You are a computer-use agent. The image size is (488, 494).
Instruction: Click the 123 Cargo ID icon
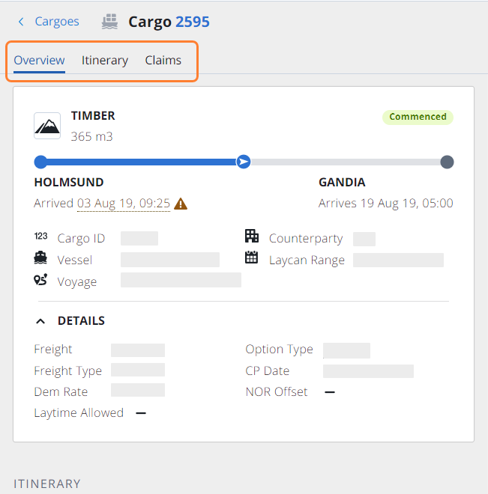40,236
